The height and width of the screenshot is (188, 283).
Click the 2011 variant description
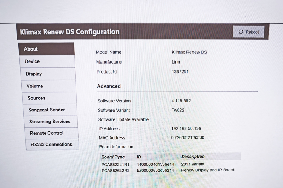[193, 164]
